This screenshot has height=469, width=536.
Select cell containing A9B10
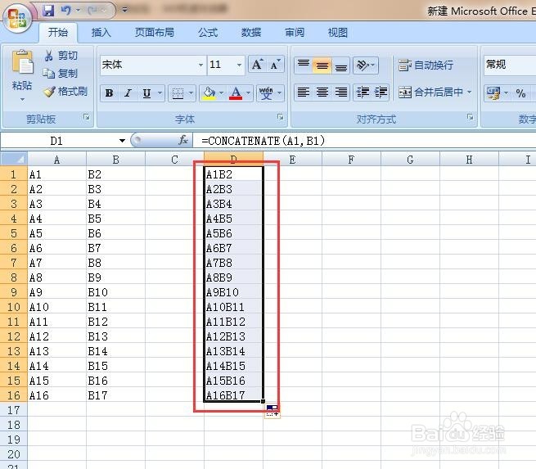233,292
